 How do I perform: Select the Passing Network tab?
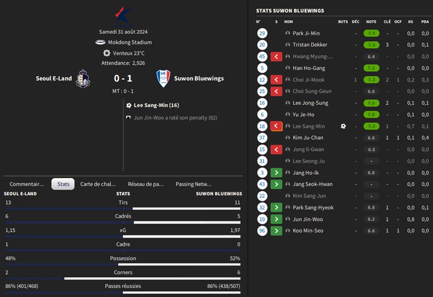pyautogui.click(x=193, y=184)
